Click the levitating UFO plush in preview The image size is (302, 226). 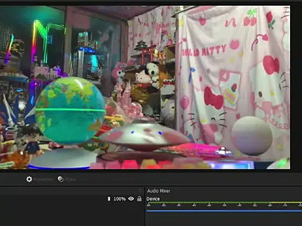click(145, 135)
